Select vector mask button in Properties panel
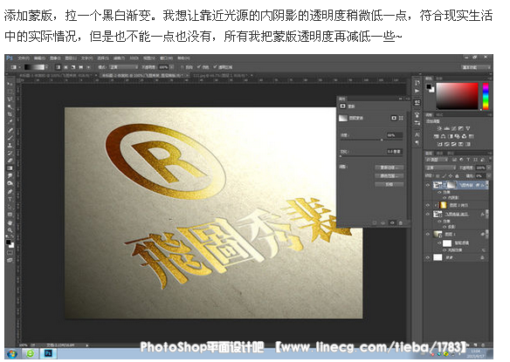 [401, 118]
